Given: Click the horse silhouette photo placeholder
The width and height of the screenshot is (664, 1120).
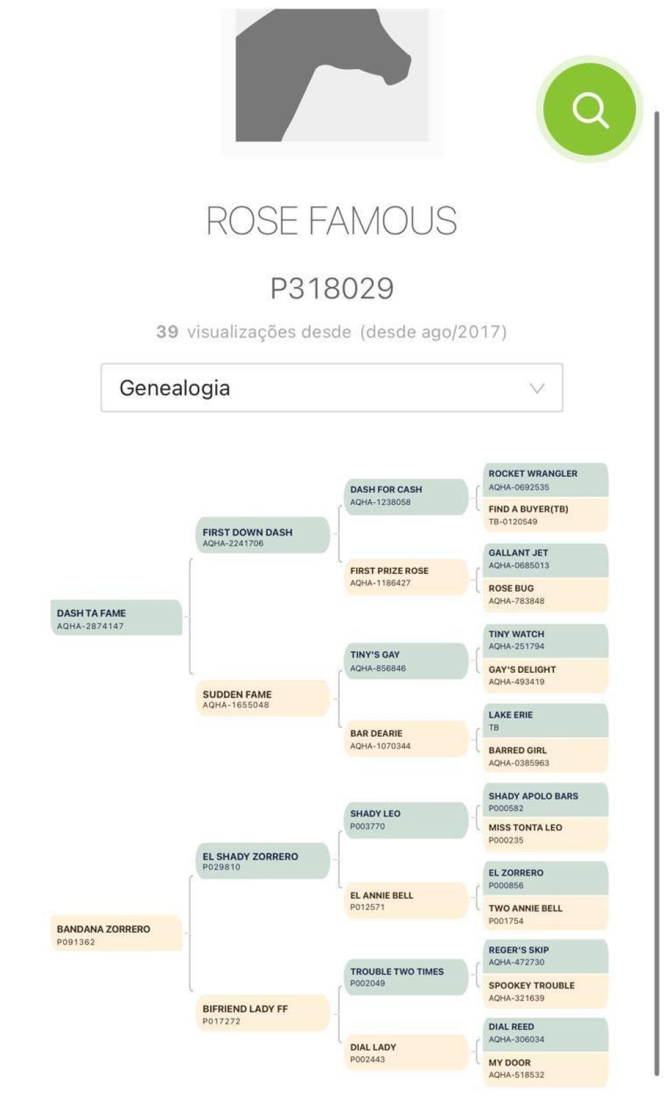Looking at the screenshot, I should (x=332, y=82).
